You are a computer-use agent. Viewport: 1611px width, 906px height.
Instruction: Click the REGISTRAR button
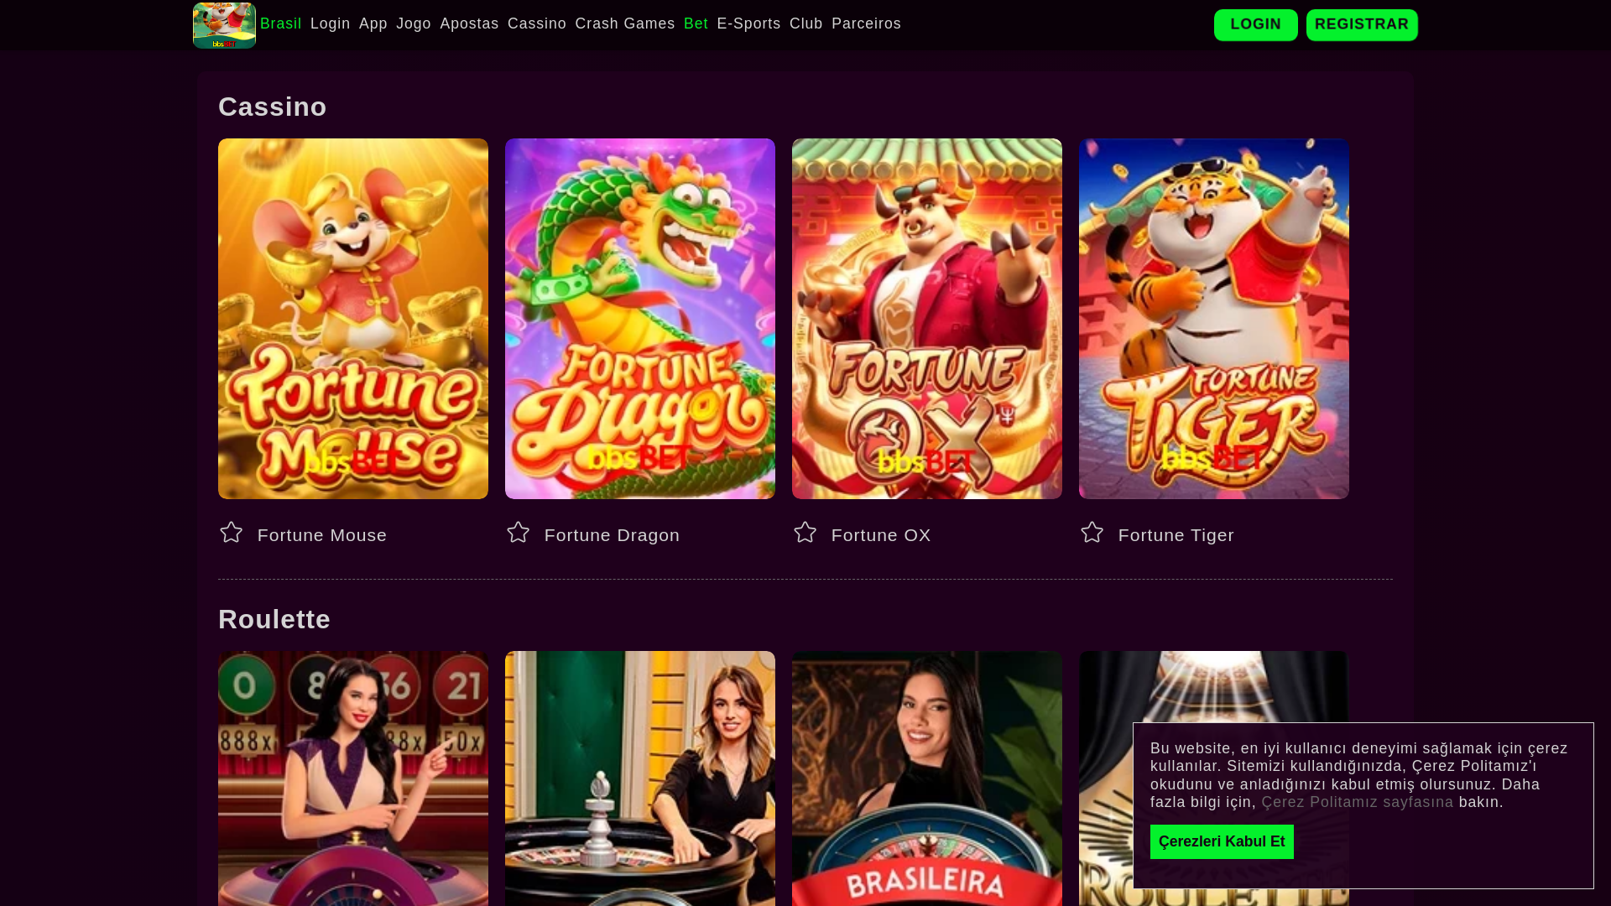click(1362, 25)
